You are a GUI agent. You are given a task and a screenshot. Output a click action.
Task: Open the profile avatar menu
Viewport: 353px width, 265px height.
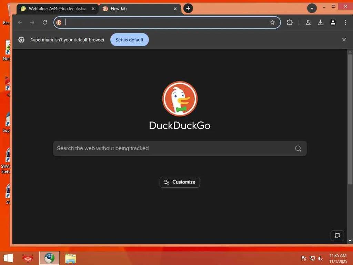(333, 22)
